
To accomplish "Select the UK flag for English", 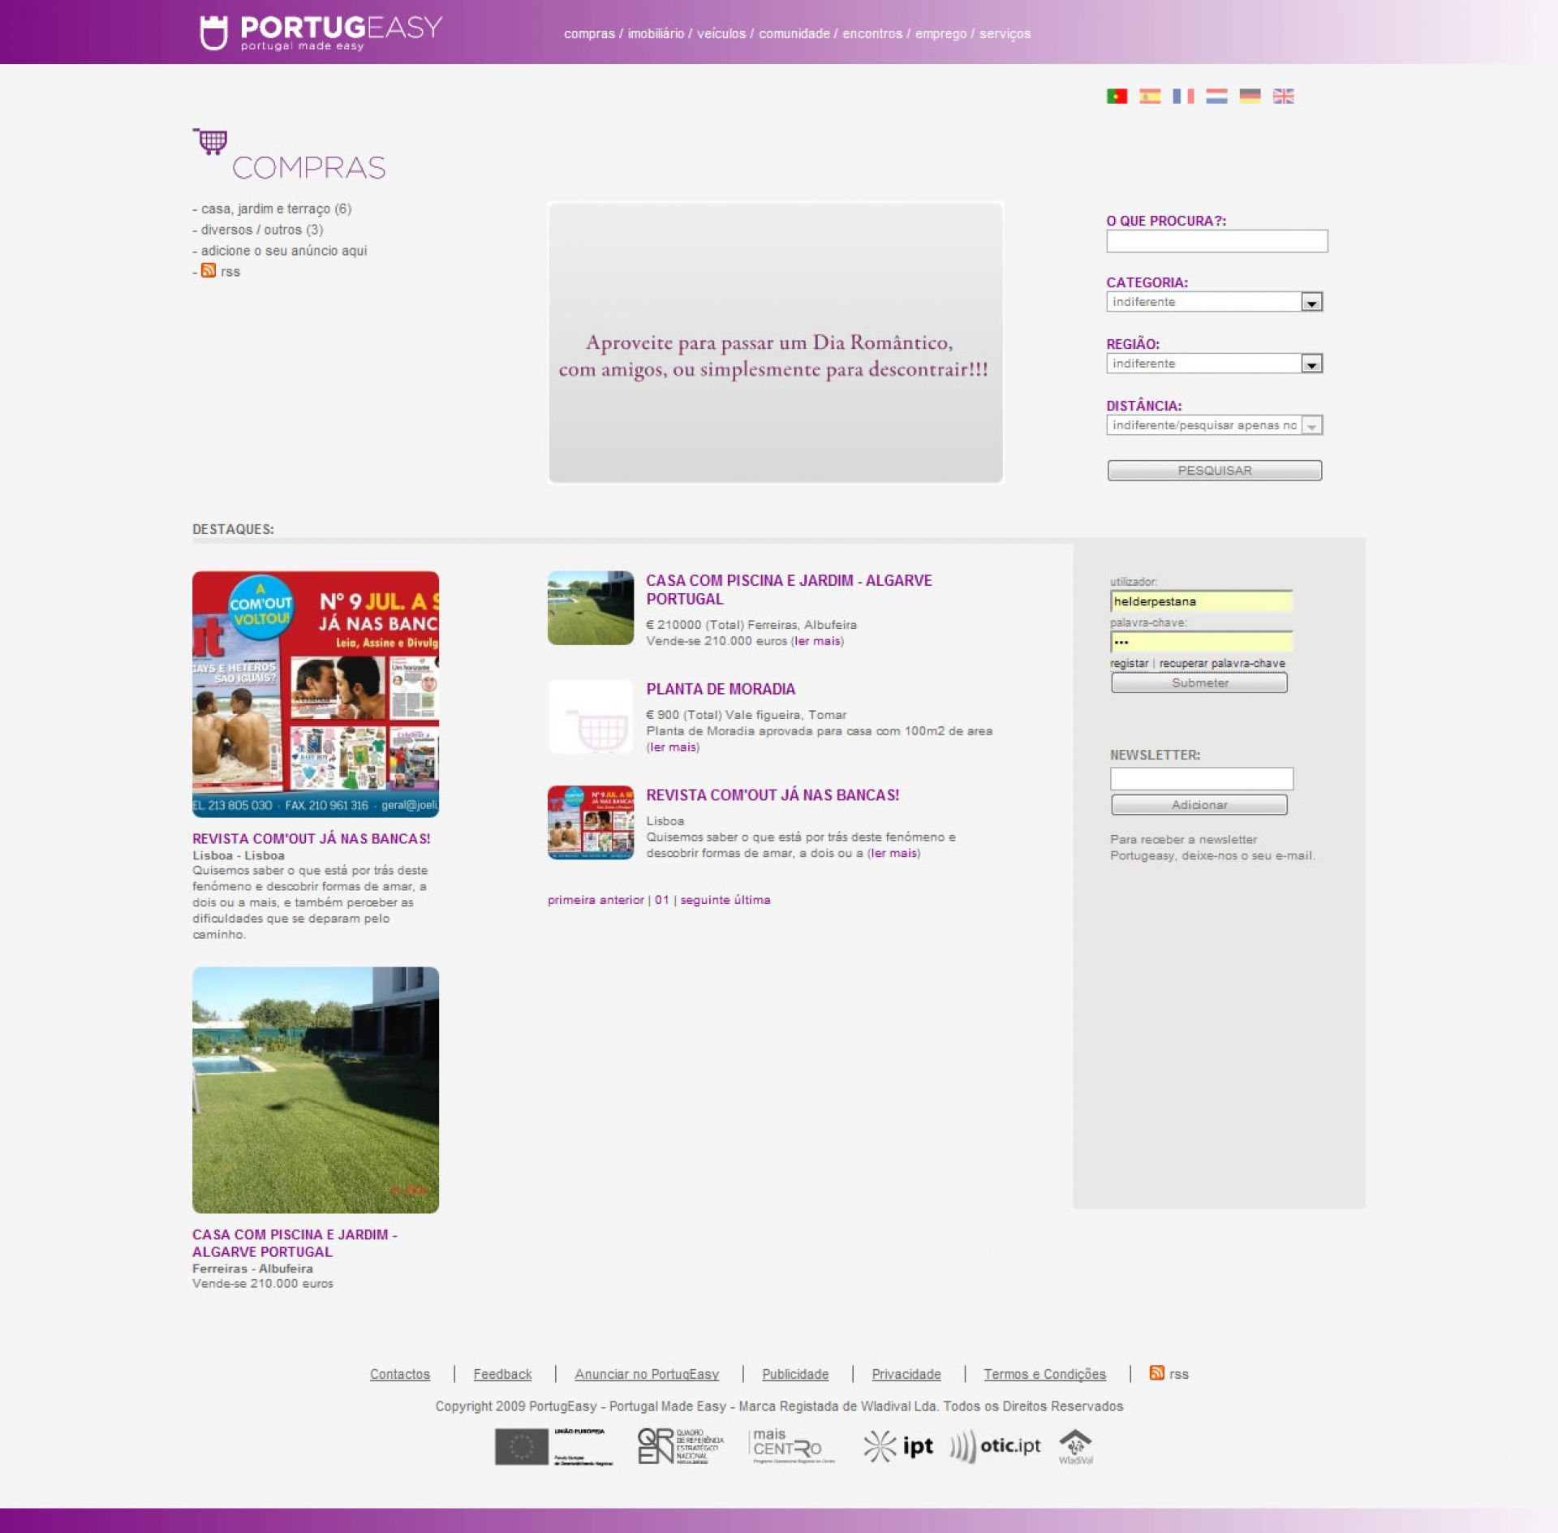I will 1283,97.
